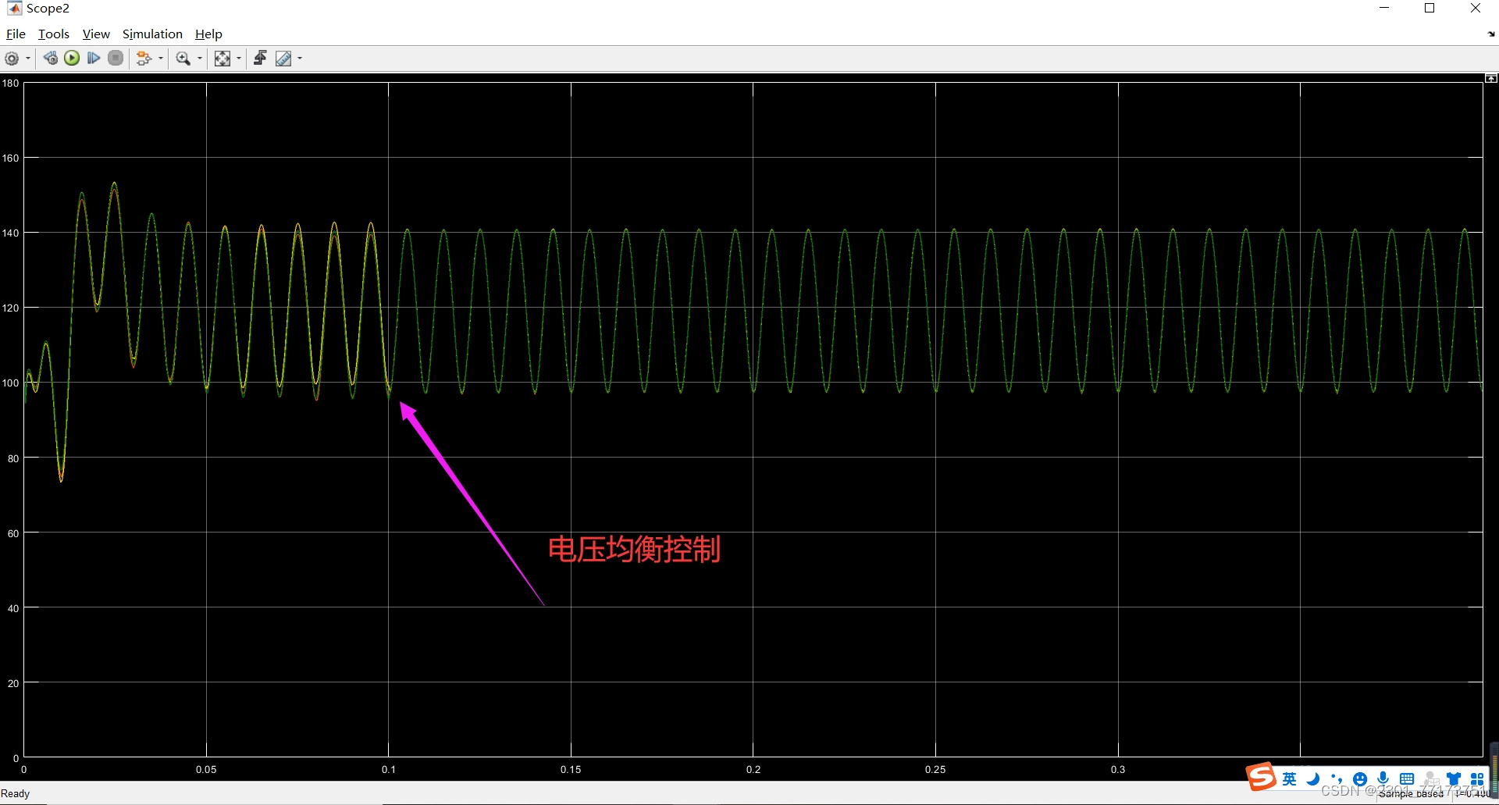Screen dimensions: 1499x805
Task: Maximize the Scope2 window
Action: [x=1430, y=8]
